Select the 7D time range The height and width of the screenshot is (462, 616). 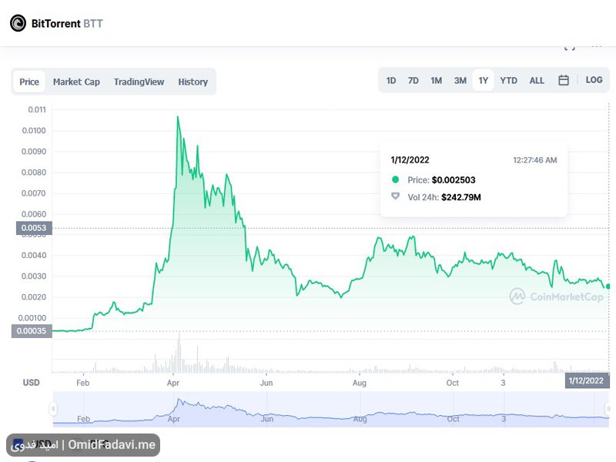click(x=413, y=81)
